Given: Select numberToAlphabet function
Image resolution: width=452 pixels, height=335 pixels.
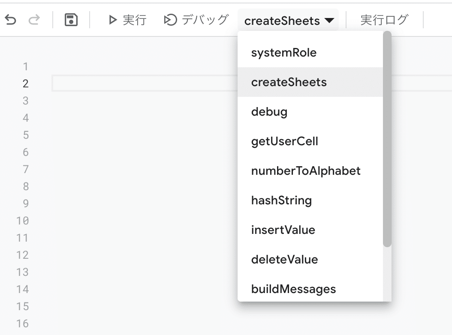Looking at the screenshot, I should point(306,171).
